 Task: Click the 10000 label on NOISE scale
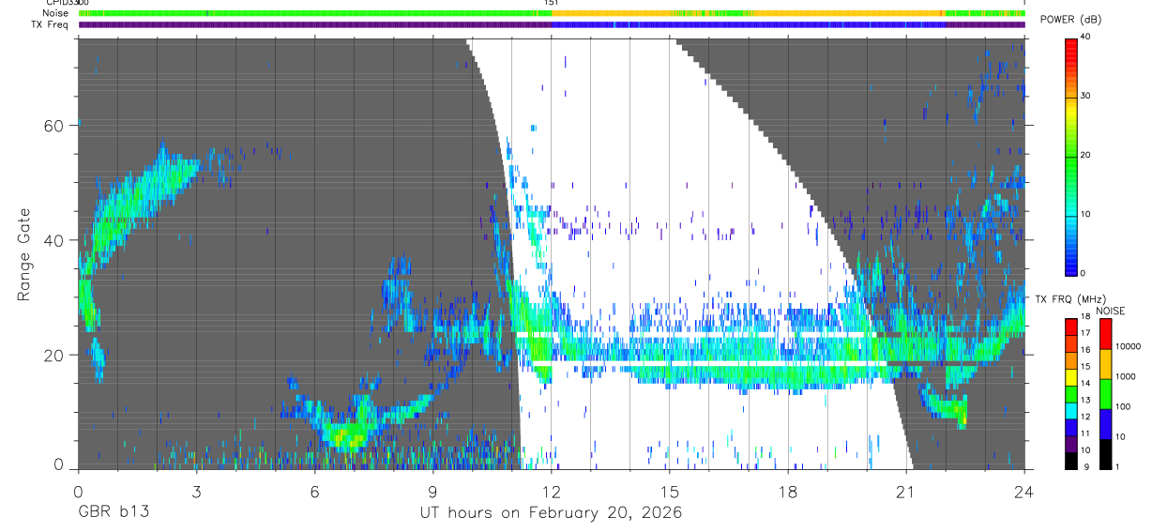tap(1129, 346)
